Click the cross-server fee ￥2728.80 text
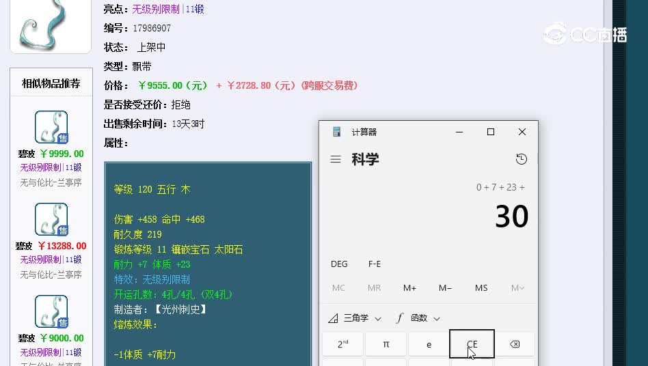The image size is (648, 366). coord(292,86)
